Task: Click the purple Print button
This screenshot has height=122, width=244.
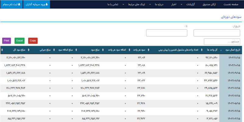Action: click(x=6, y=41)
